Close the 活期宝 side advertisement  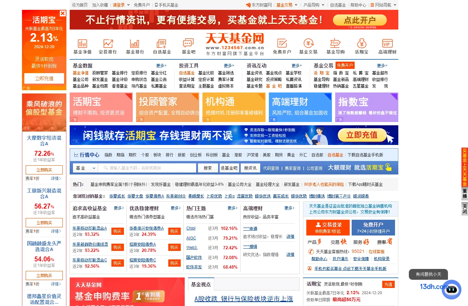[x=63, y=13]
